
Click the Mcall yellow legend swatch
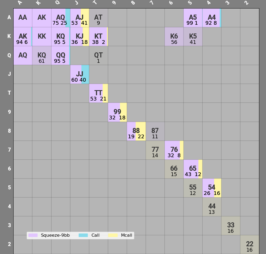(113, 235)
